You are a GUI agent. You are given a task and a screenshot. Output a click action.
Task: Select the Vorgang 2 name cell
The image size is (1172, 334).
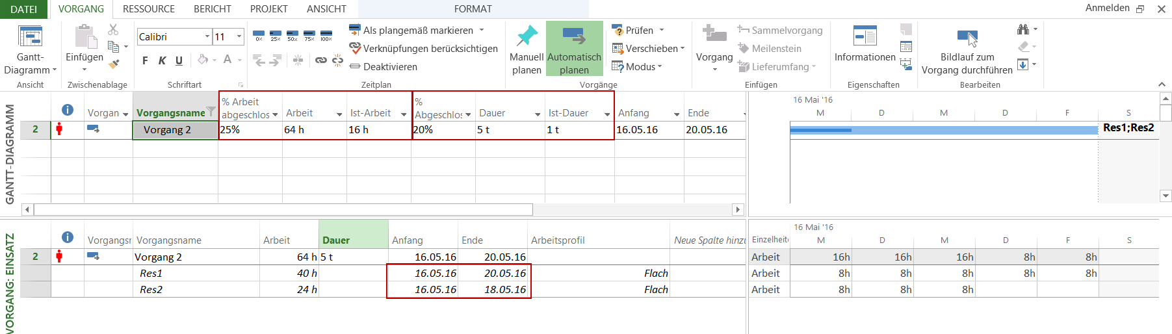[x=175, y=130]
